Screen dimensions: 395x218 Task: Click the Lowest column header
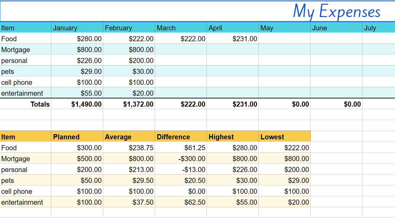click(x=285, y=137)
